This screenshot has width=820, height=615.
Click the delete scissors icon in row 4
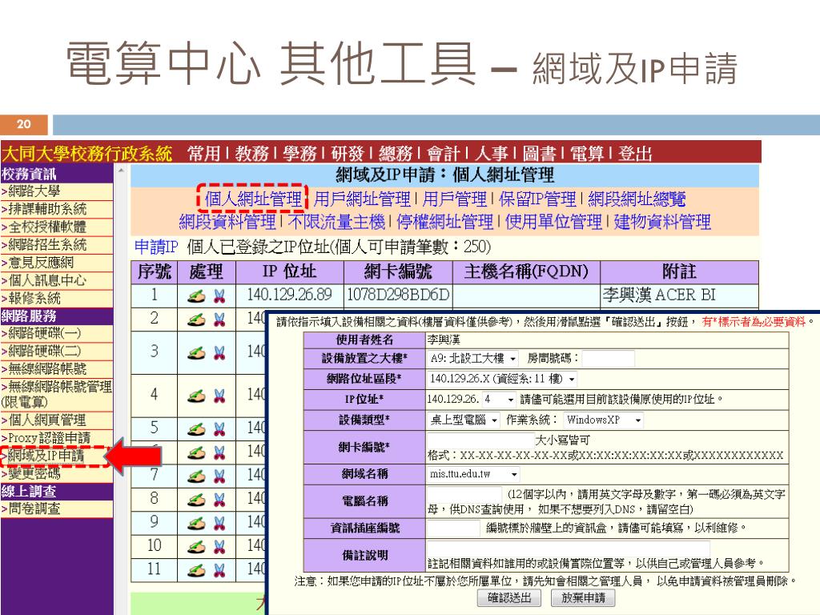click(219, 396)
